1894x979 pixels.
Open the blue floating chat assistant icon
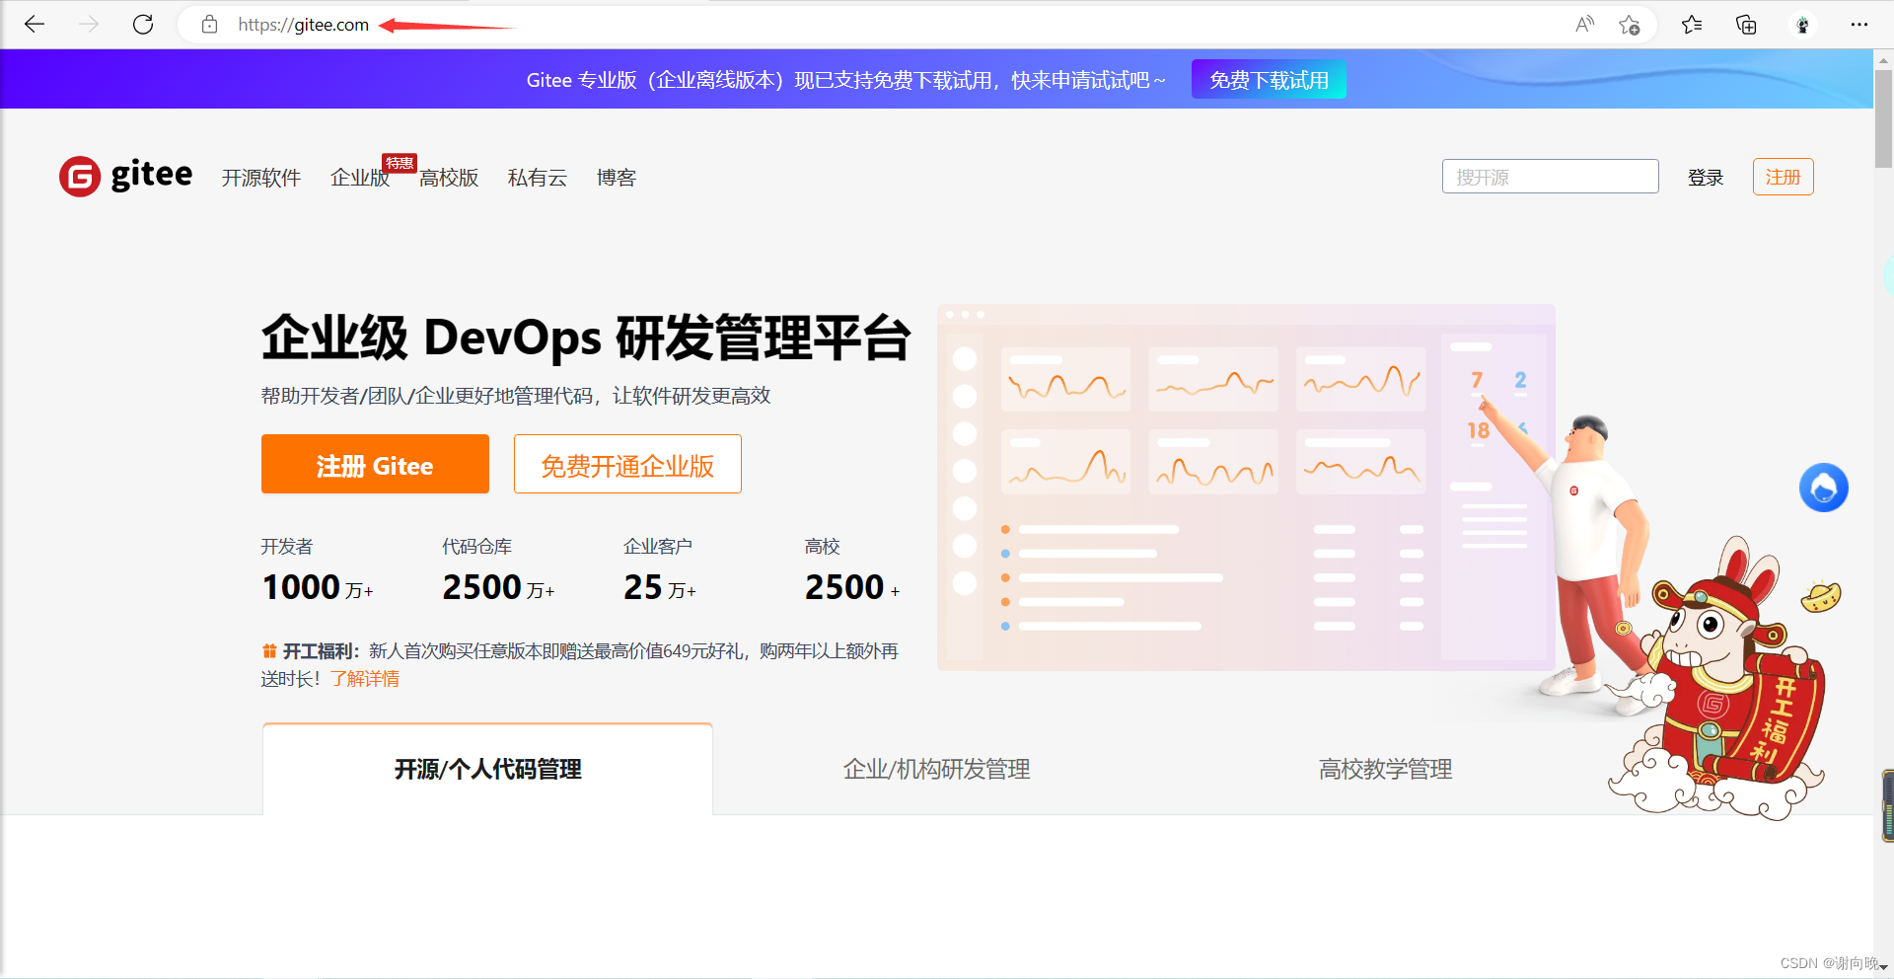click(1823, 488)
